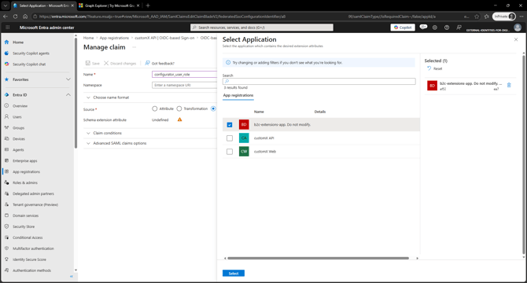Check the customX API checkbox
This screenshot has width=527, height=283.
pyautogui.click(x=230, y=138)
